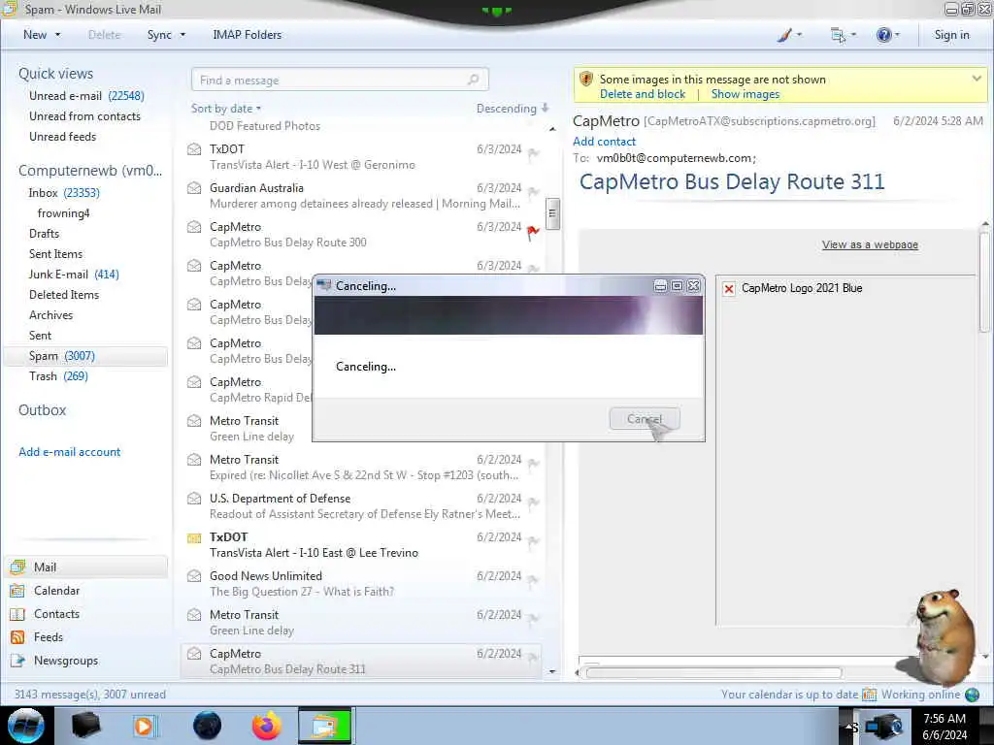Open the paintbrush colorizer menu icon
The width and height of the screenshot is (994, 745).
point(784,35)
